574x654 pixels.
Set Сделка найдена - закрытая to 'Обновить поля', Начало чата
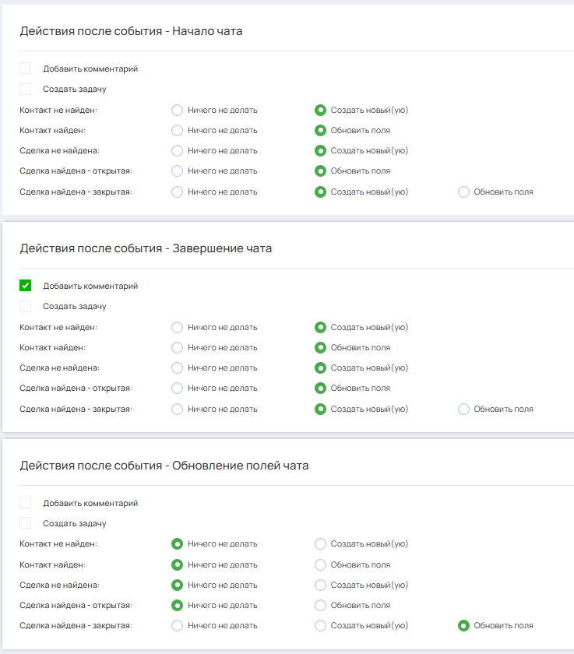464,192
